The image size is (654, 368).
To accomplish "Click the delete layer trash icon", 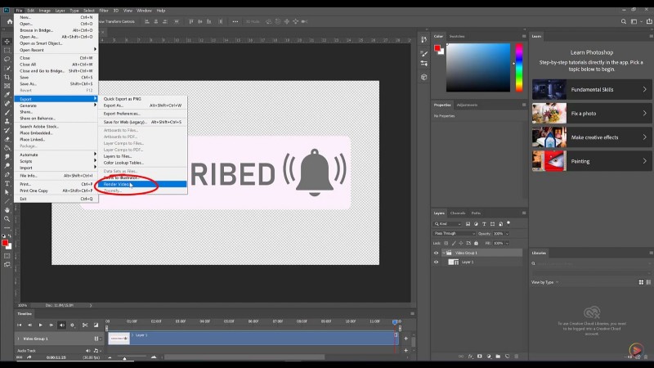I will point(517,357).
